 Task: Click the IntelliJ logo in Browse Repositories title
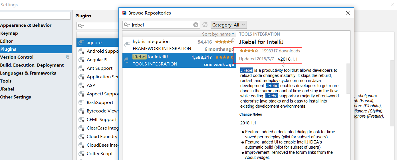[124, 13]
